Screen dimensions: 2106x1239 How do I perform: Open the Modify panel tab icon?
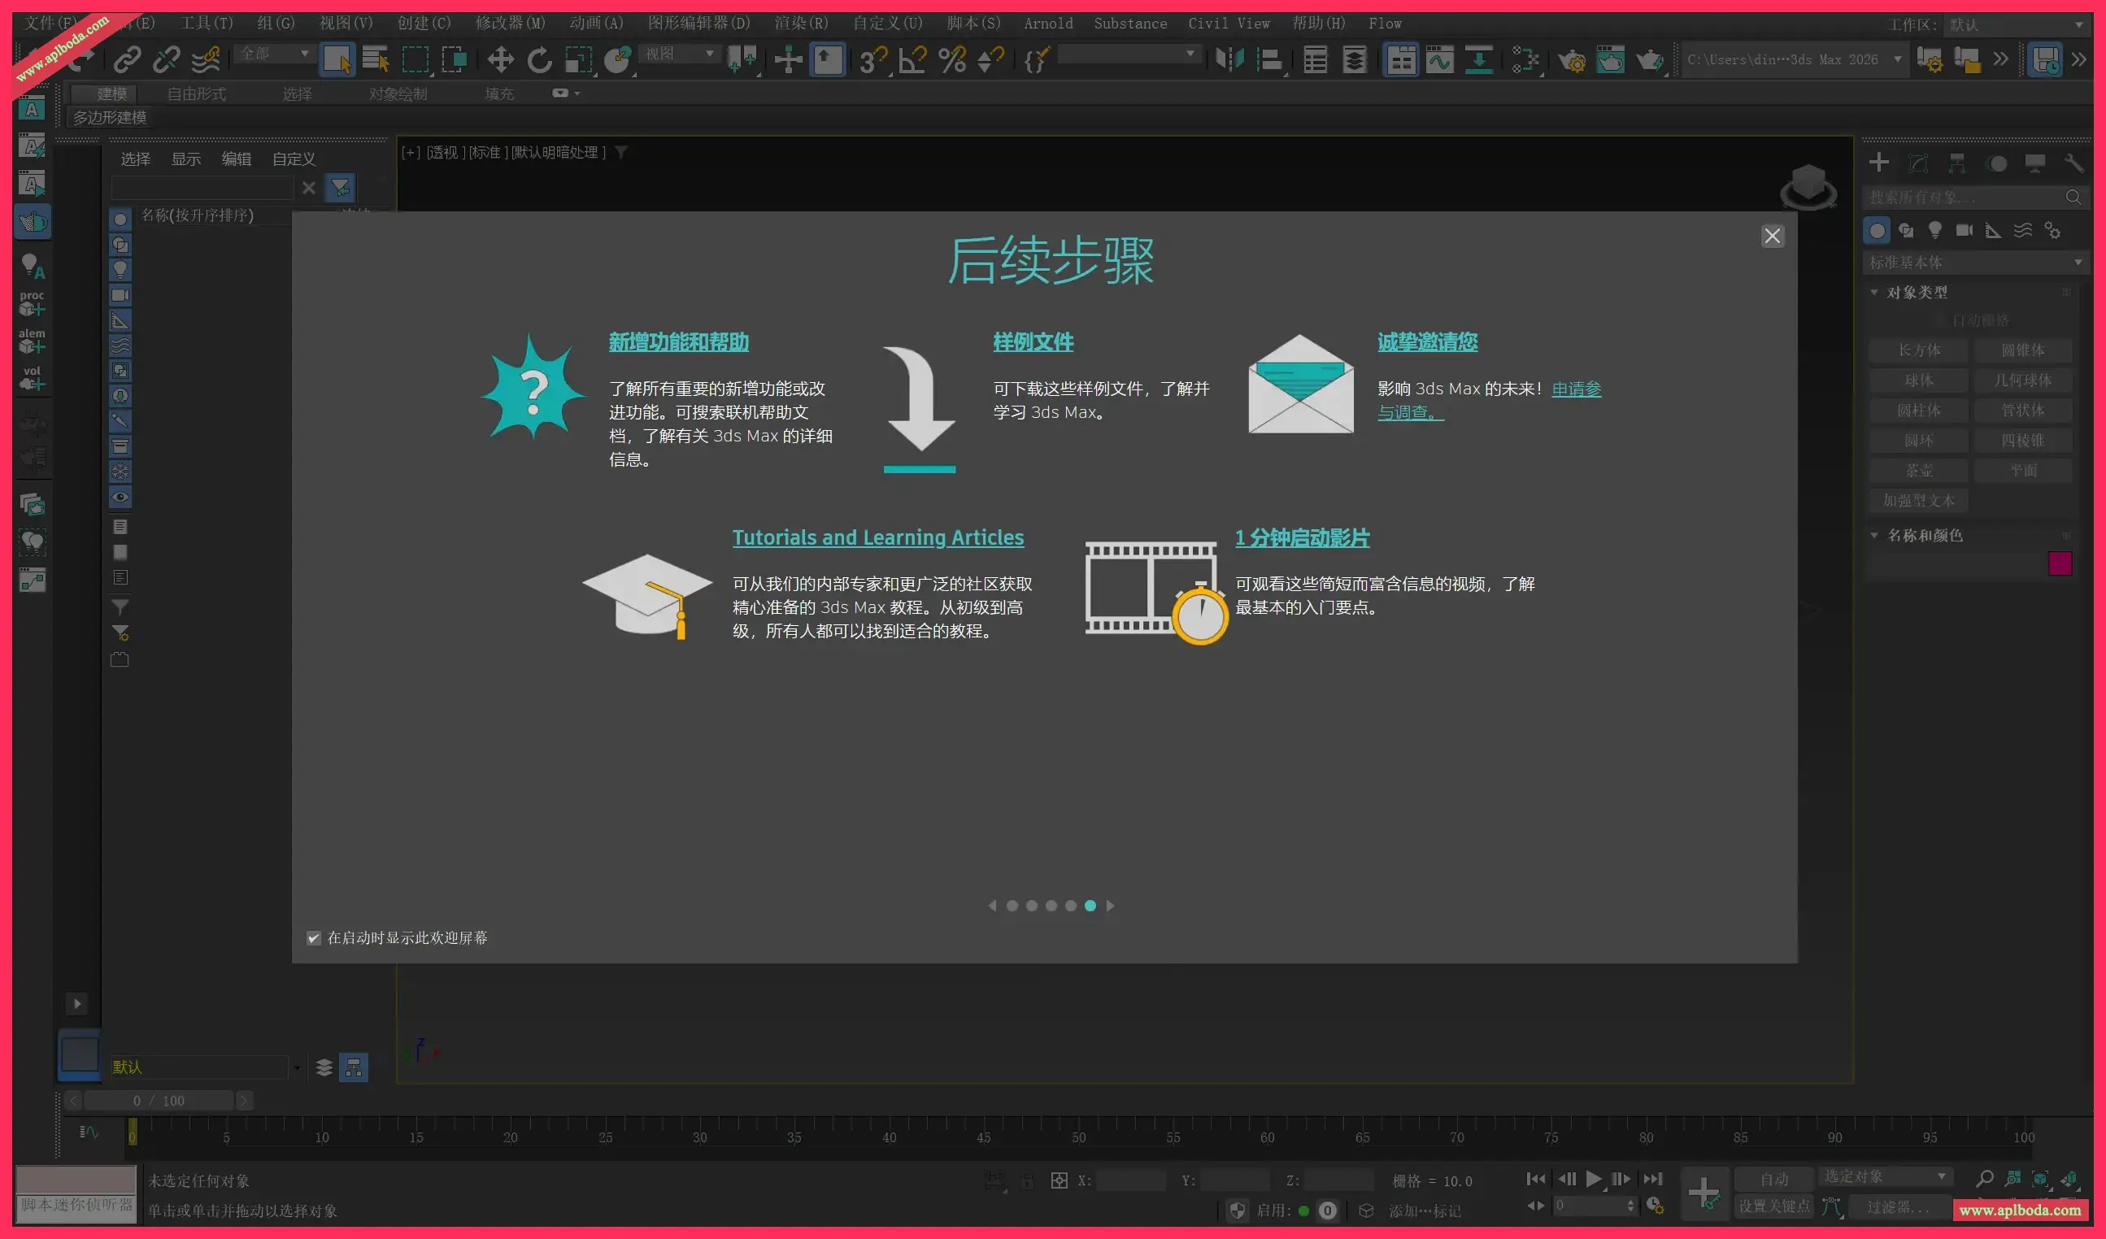(x=1918, y=163)
